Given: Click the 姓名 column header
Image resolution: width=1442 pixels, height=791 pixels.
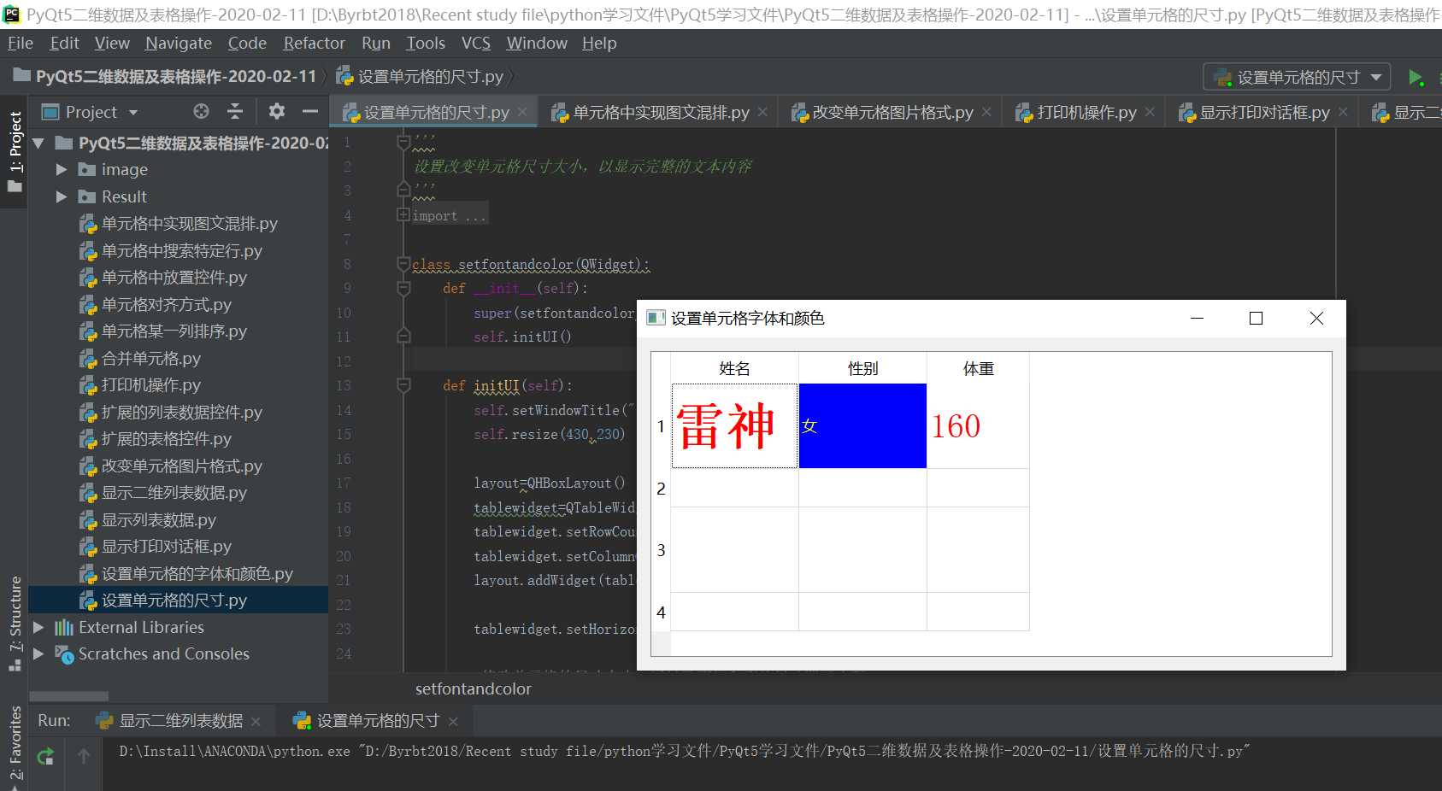Looking at the screenshot, I should pyautogui.click(x=734, y=369).
